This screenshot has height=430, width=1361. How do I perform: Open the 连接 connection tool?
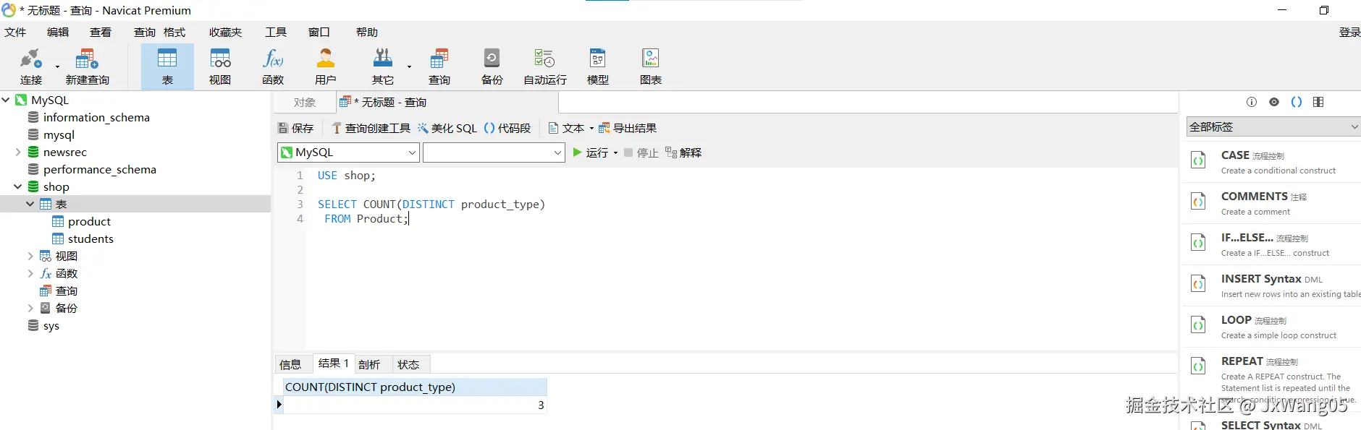click(31, 66)
